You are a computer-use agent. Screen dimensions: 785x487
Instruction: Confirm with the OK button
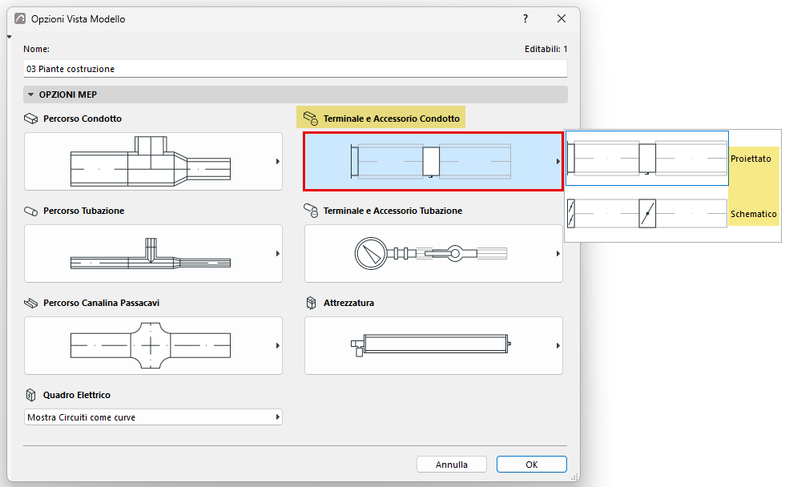coord(532,465)
